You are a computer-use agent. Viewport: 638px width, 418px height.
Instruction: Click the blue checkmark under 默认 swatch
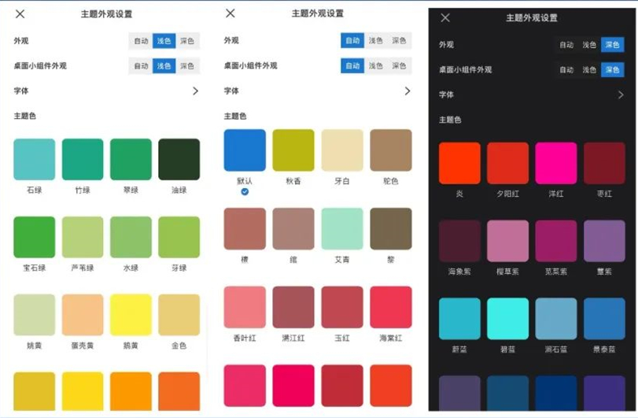245,192
